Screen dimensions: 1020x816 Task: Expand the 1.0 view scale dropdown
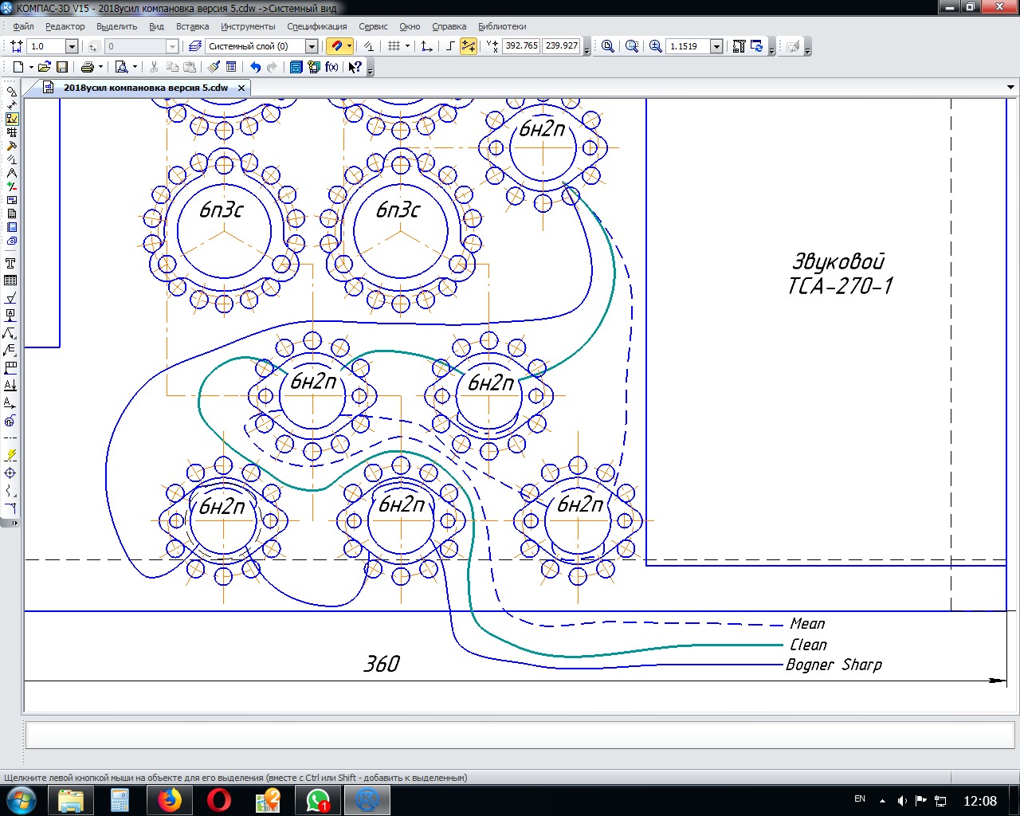(x=72, y=46)
